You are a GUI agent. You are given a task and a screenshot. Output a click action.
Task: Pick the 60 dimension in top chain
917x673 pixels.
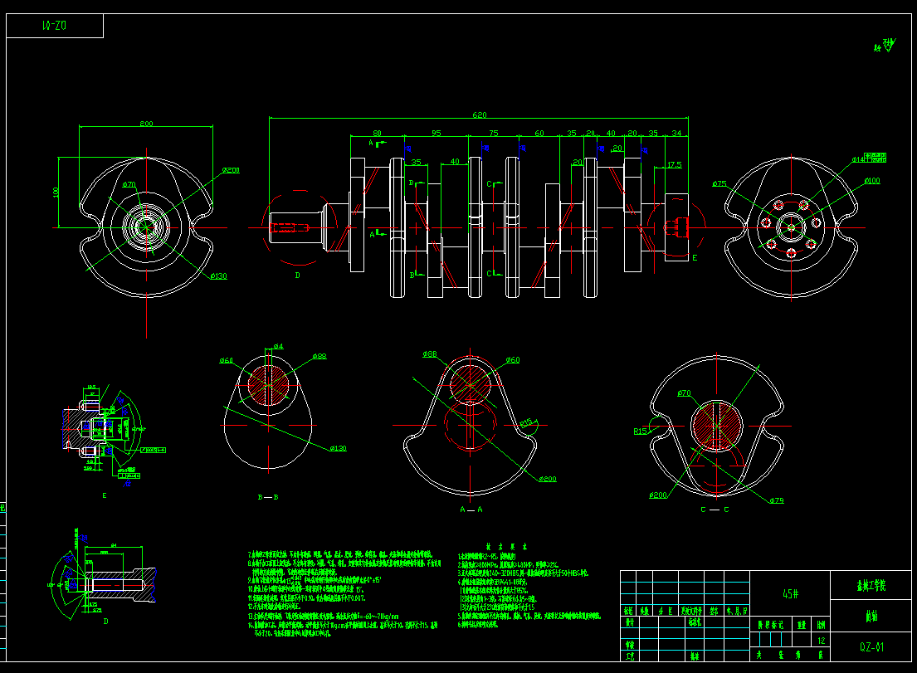point(539,134)
